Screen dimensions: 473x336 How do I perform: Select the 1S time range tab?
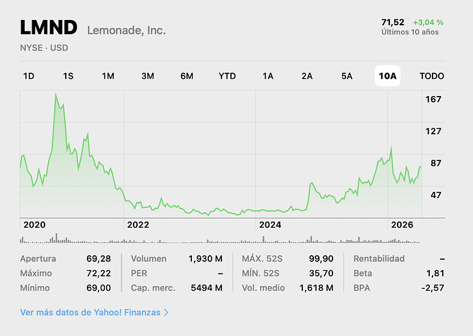click(x=68, y=76)
